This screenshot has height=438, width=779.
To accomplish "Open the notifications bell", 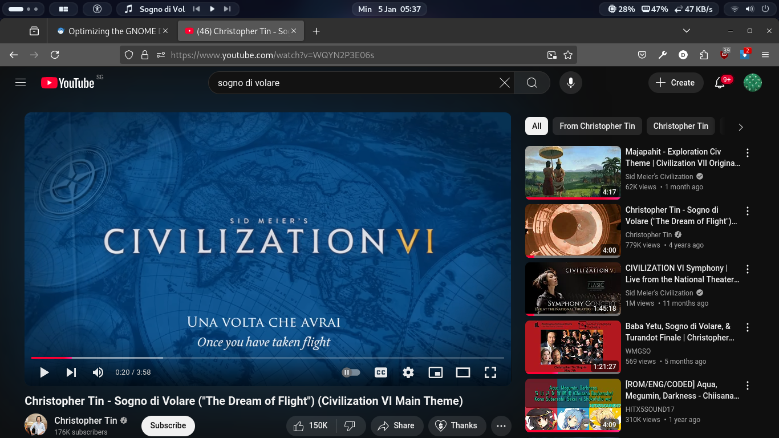I will pyautogui.click(x=720, y=83).
